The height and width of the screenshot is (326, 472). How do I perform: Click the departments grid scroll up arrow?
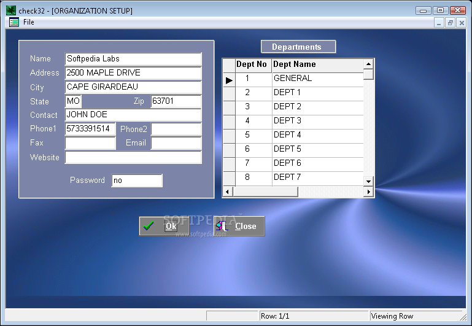pyautogui.click(x=368, y=64)
